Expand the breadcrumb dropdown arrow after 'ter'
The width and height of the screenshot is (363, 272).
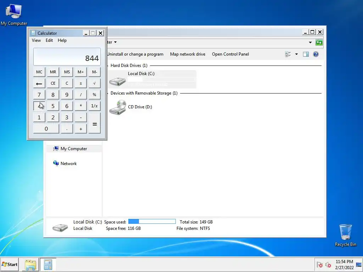115,42
